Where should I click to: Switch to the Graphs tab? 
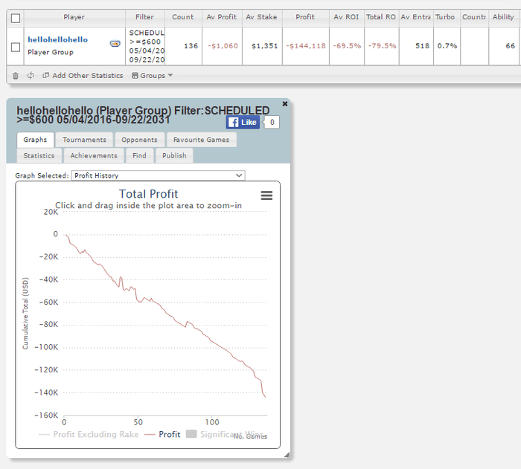35,140
